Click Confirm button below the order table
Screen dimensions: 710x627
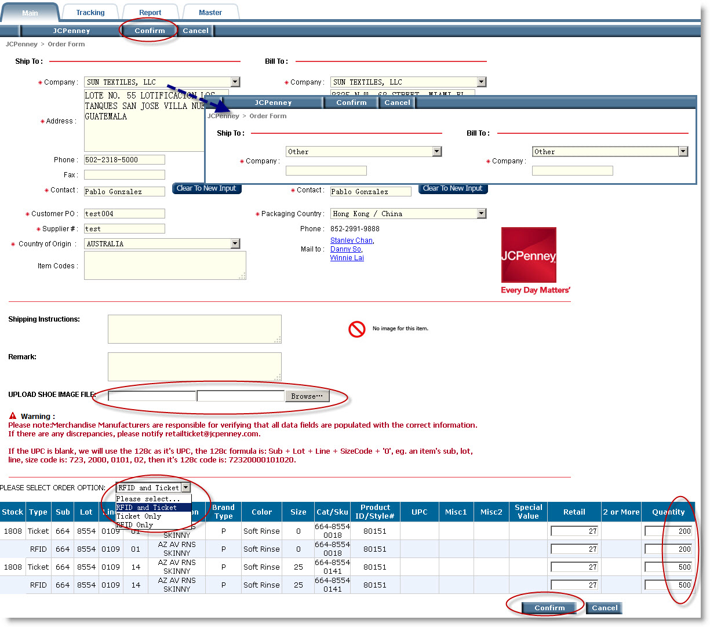pos(549,608)
